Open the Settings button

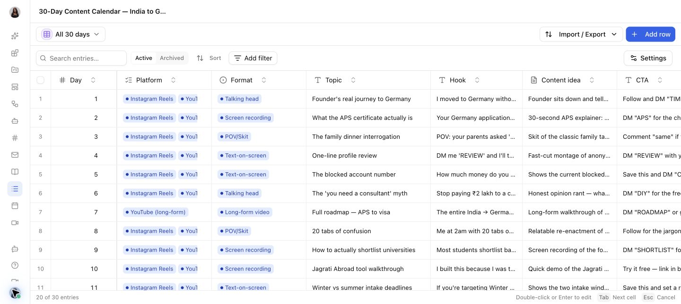click(648, 58)
